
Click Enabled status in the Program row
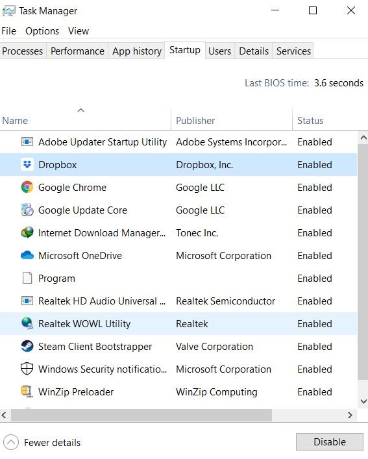[x=315, y=279]
